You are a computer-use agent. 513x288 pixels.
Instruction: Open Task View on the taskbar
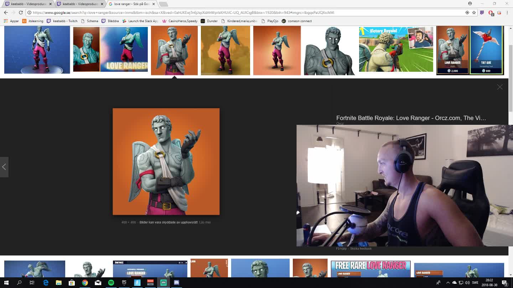coord(32,283)
